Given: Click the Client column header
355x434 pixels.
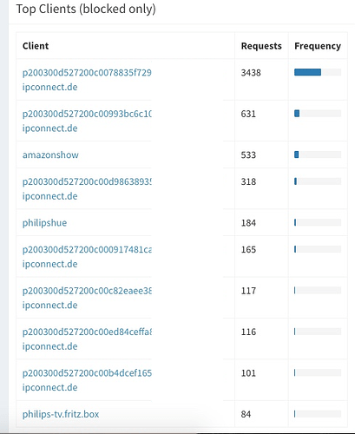Looking at the screenshot, I should 36,46.
